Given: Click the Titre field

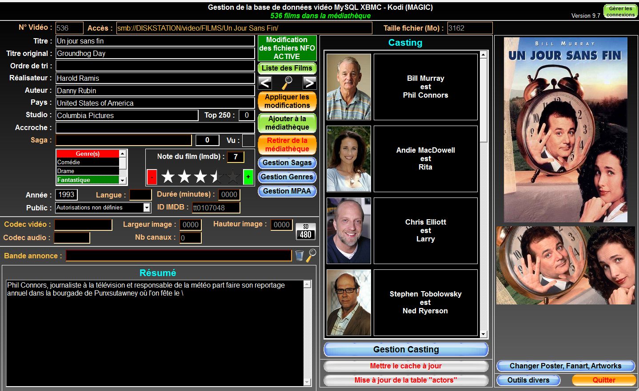Looking at the screenshot, I should pyautogui.click(x=155, y=41).
